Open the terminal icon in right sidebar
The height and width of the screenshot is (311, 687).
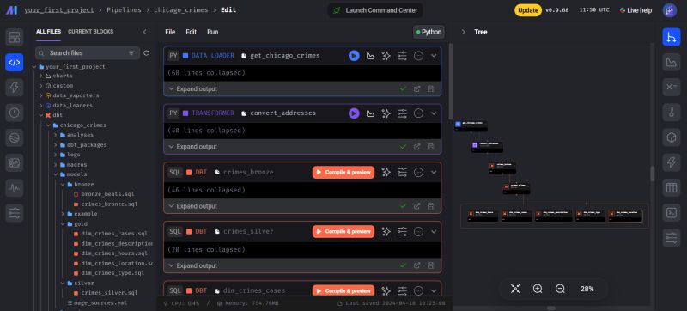(672, 213)
